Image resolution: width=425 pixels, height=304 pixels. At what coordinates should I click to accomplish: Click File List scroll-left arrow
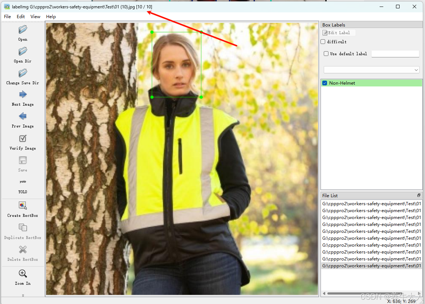coord(324,293)
